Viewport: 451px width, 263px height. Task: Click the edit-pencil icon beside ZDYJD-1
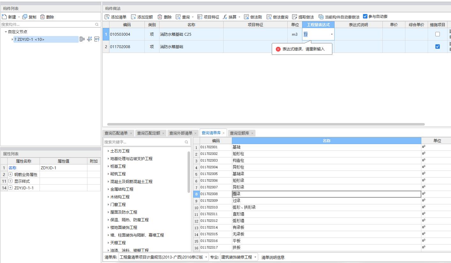click(90, 39)
